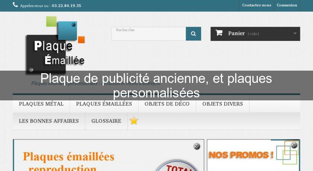Click the phone icon beside Appelez-nous
This screenshot has height=171, width=313.
pos(15,4)
